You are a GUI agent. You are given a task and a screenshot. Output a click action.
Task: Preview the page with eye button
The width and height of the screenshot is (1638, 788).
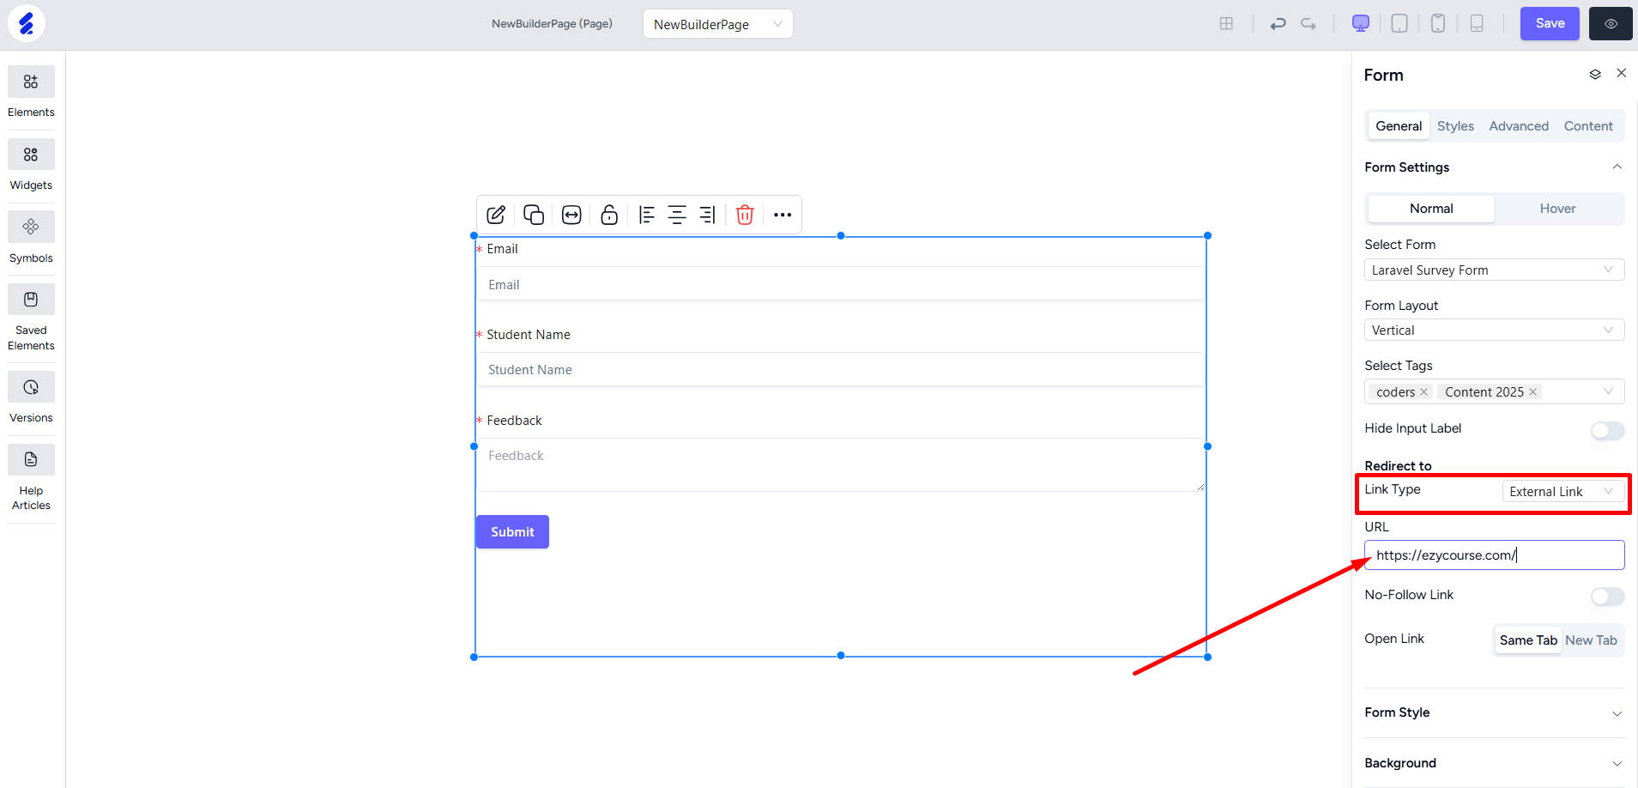coord(1611,23)
